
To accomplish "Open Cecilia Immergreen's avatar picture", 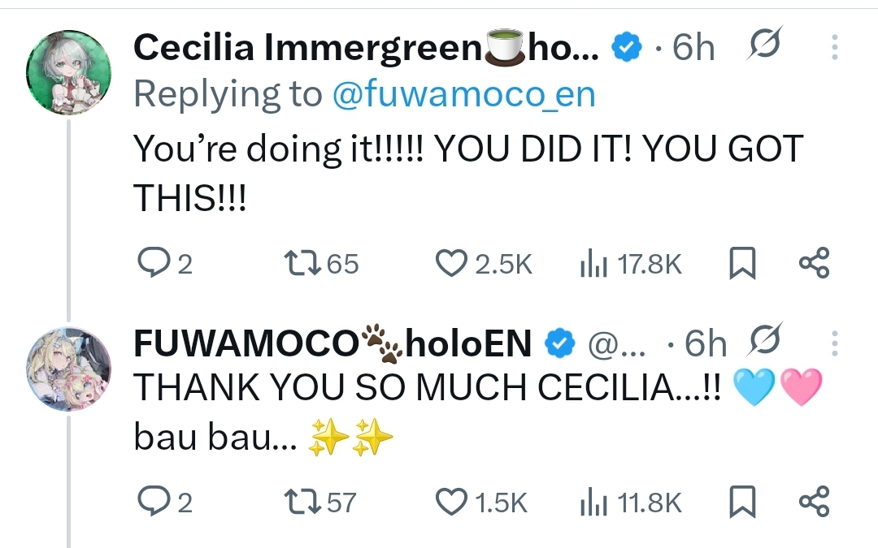I will [x=68, y=74].
